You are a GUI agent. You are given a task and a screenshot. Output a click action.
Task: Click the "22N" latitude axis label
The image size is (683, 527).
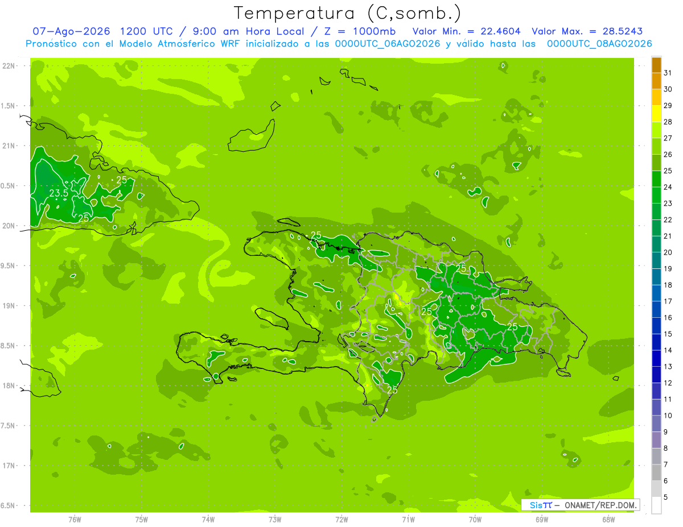(8, 66)
